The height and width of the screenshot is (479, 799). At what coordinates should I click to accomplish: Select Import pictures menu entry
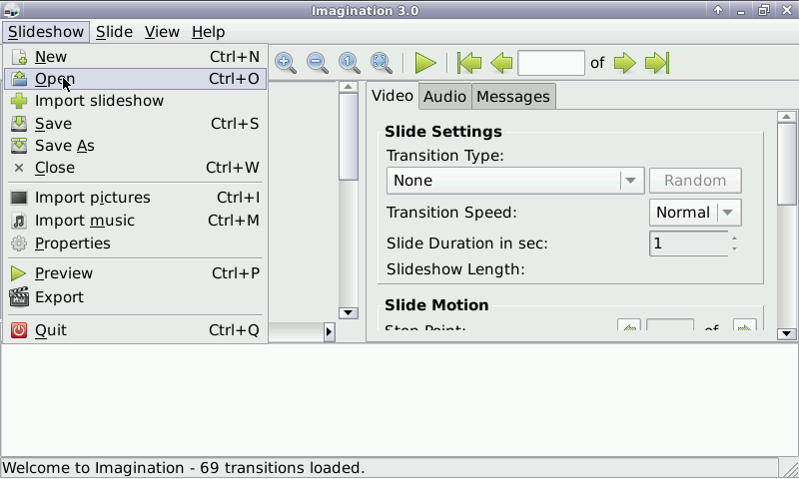(x=135, y=198)
